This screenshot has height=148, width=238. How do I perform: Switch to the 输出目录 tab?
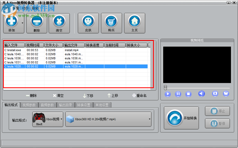(x=66, y=105)
